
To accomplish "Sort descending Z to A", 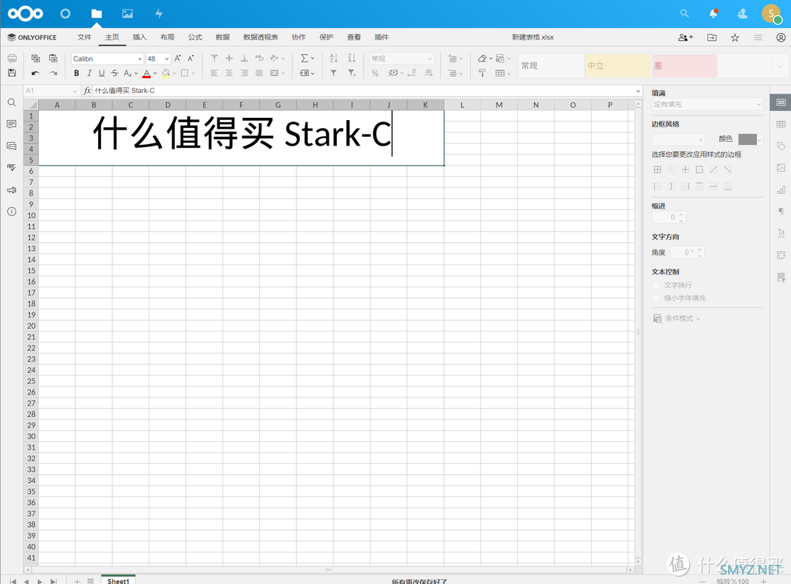I will 352,59.
